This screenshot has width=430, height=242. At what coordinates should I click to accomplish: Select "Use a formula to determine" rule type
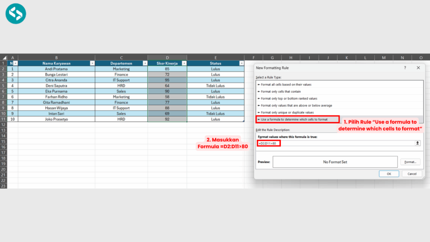pyautogui.click(x=294, y=119)
